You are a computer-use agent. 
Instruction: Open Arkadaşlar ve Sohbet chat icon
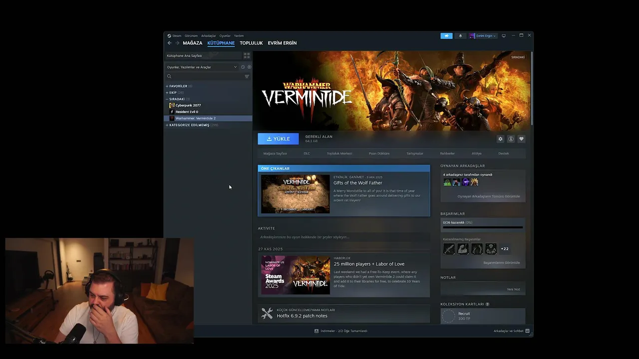[527, 331]
